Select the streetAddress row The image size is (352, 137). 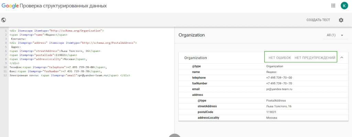[263, 106]
